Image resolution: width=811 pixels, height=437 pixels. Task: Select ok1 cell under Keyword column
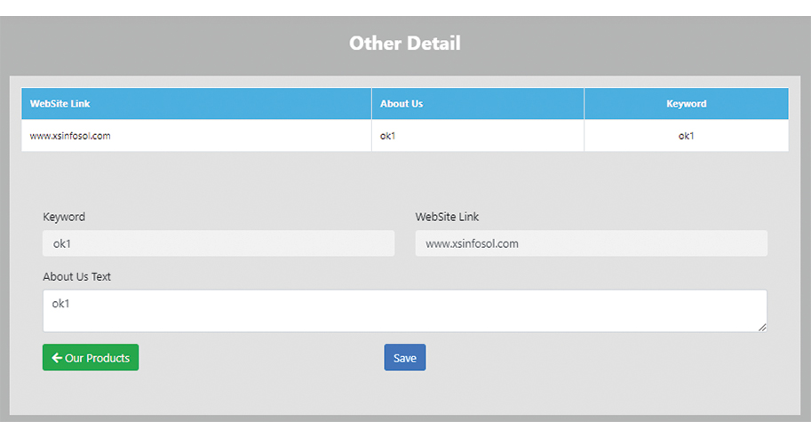coord(686,136)
